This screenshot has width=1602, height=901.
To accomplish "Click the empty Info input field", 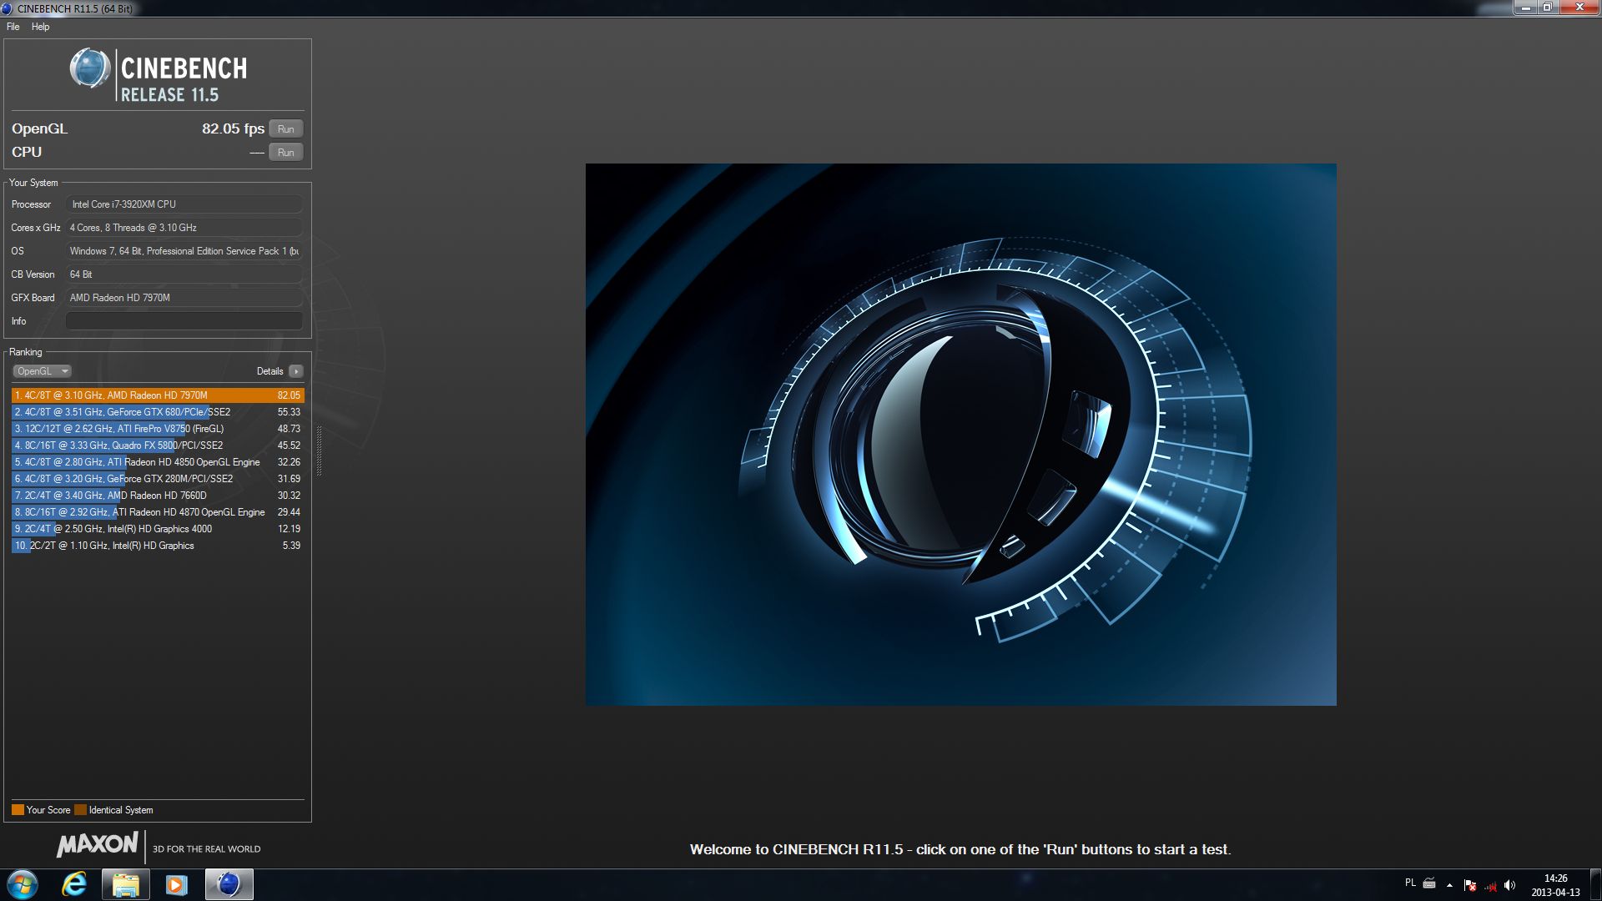I will click(184, 321).
